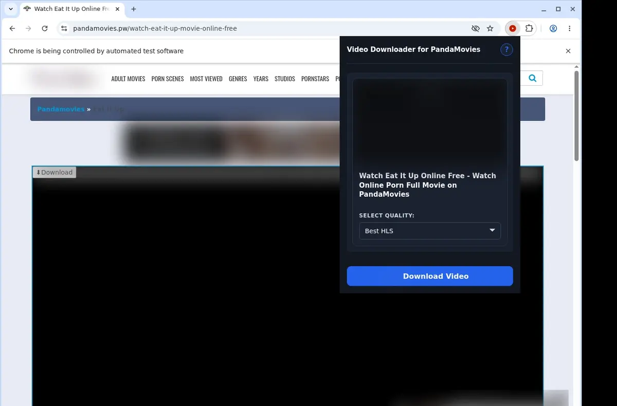Open the Chrome three-dot menu
The image size is (617, 406).
(x=570, y=29)
